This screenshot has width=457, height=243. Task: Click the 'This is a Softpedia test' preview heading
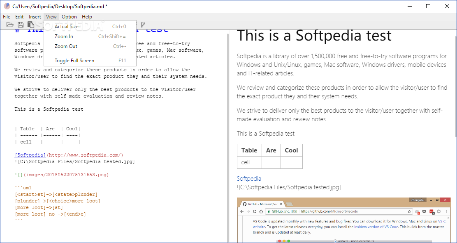tap(314, 36)
